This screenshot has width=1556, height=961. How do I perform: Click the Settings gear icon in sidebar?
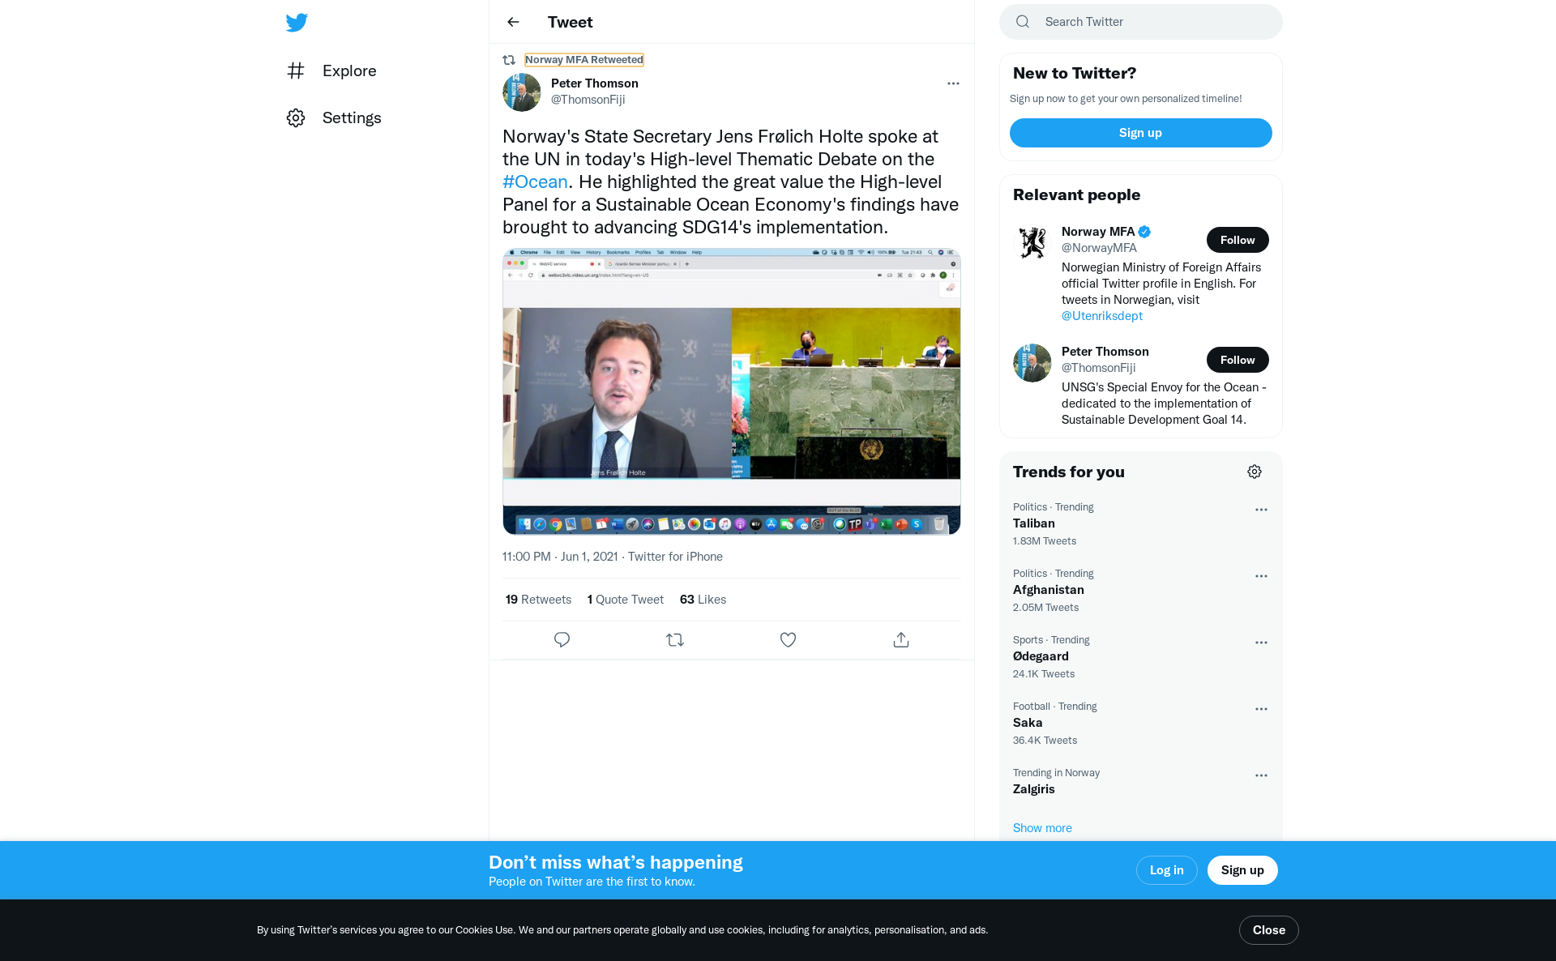pos(296,117)
